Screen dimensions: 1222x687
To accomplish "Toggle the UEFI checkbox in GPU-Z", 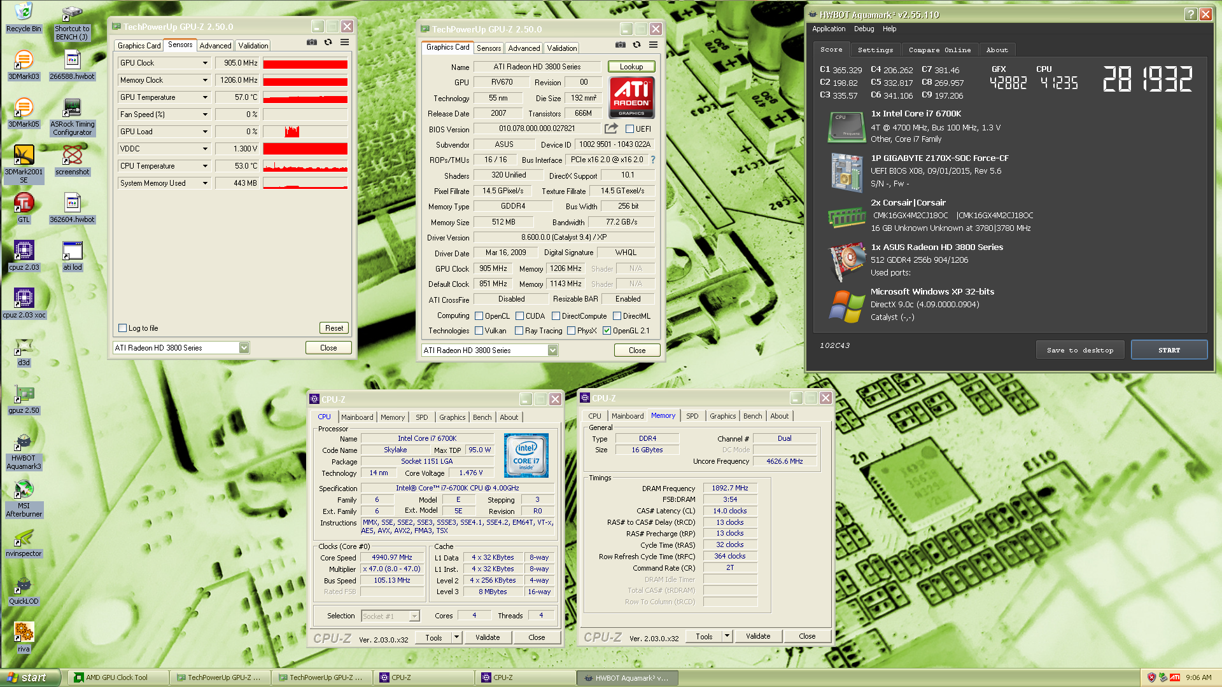I will tap(629, 128).
